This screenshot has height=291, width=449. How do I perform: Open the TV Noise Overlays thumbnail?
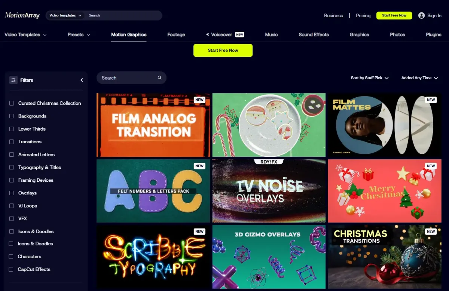(269, 191)
